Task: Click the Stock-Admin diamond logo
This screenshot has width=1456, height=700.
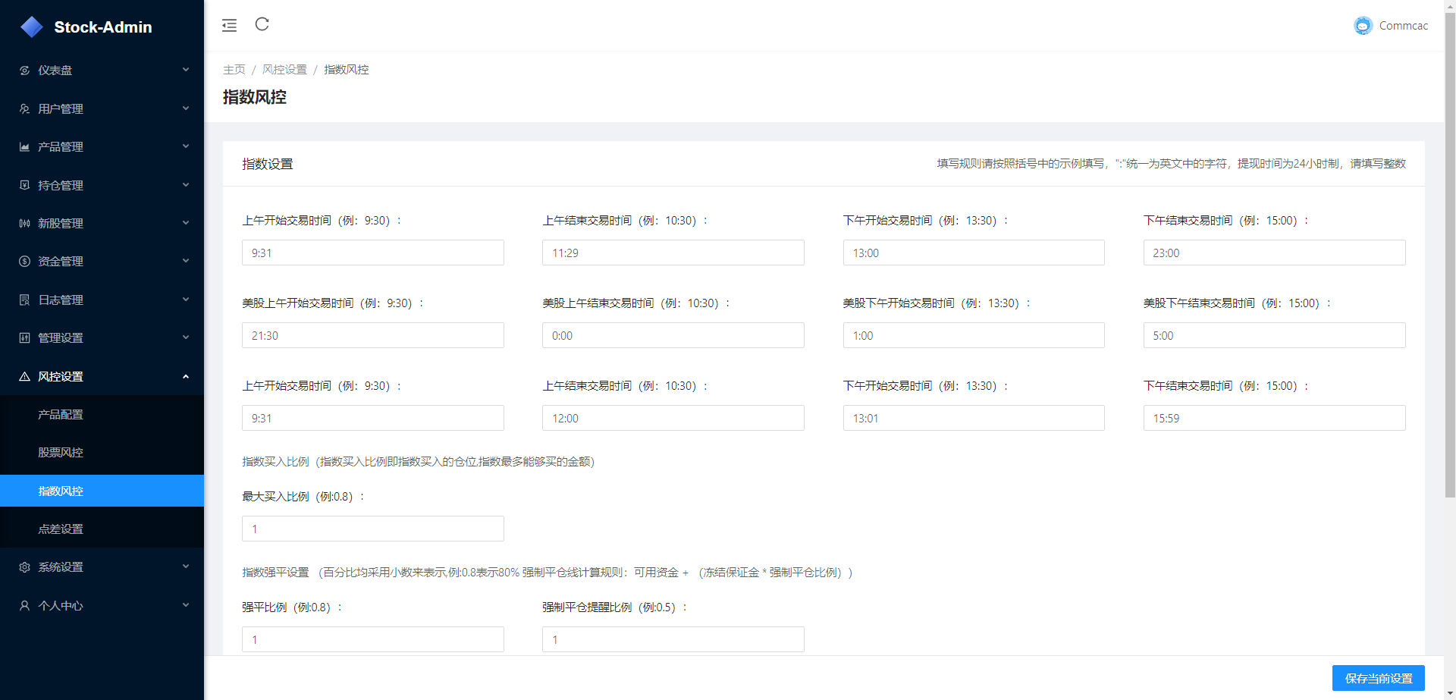Action: tap(32, 27)
